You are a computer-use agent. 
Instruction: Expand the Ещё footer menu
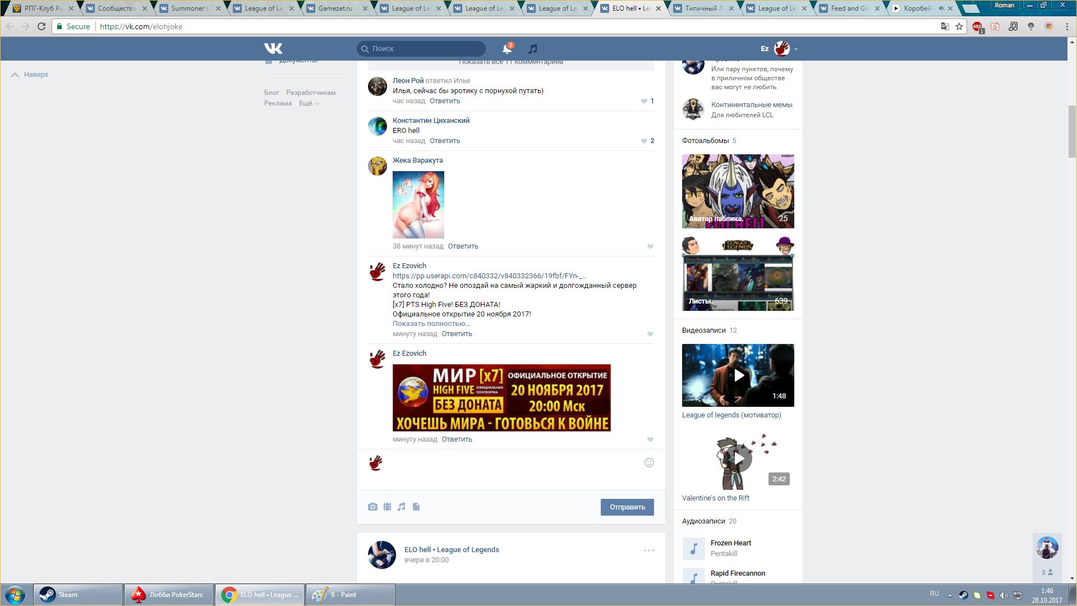309,103
